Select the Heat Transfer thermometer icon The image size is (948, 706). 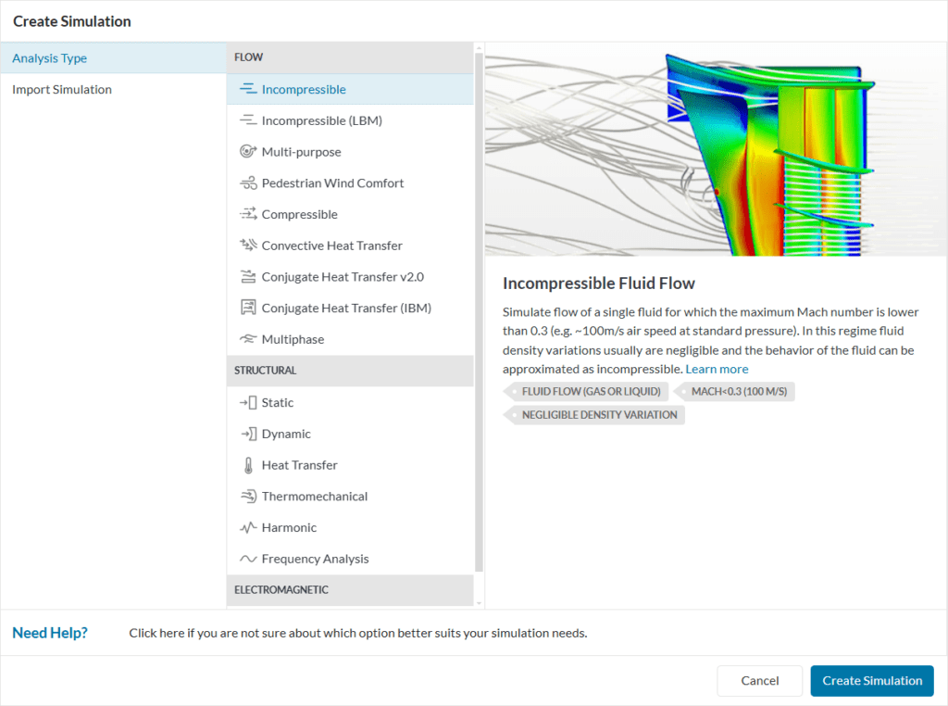(248, 464)
